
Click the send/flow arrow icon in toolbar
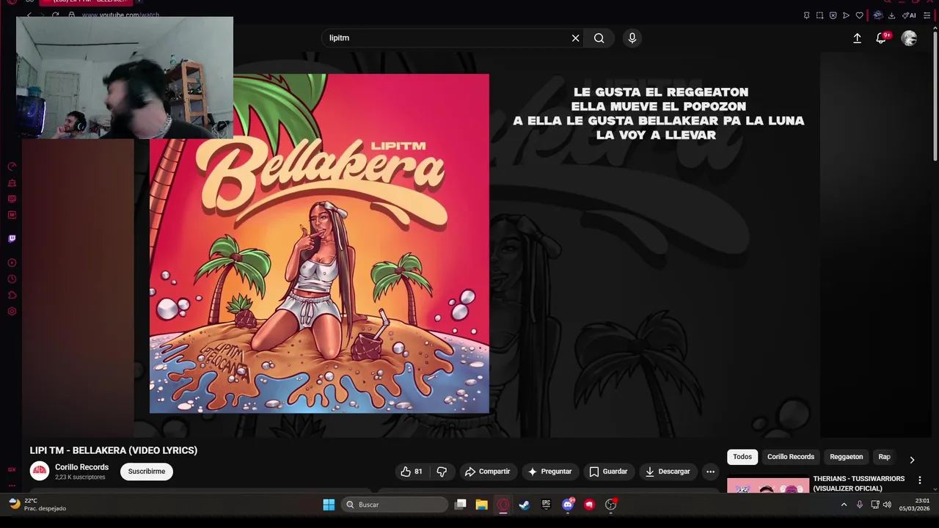point(847,15)
